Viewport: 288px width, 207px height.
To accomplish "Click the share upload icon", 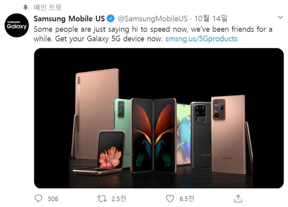I will click(x=238, y=199).
